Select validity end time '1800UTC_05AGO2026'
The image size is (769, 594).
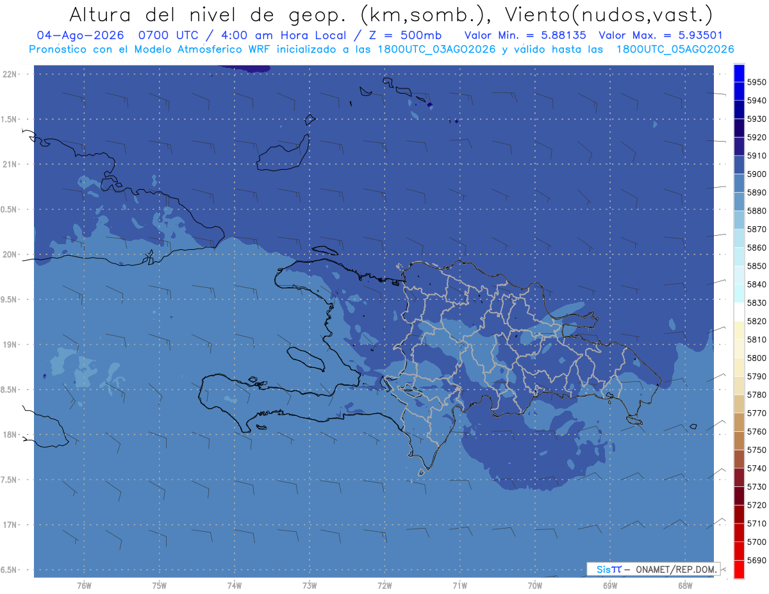pyautogui.click(x=675, y=49)
